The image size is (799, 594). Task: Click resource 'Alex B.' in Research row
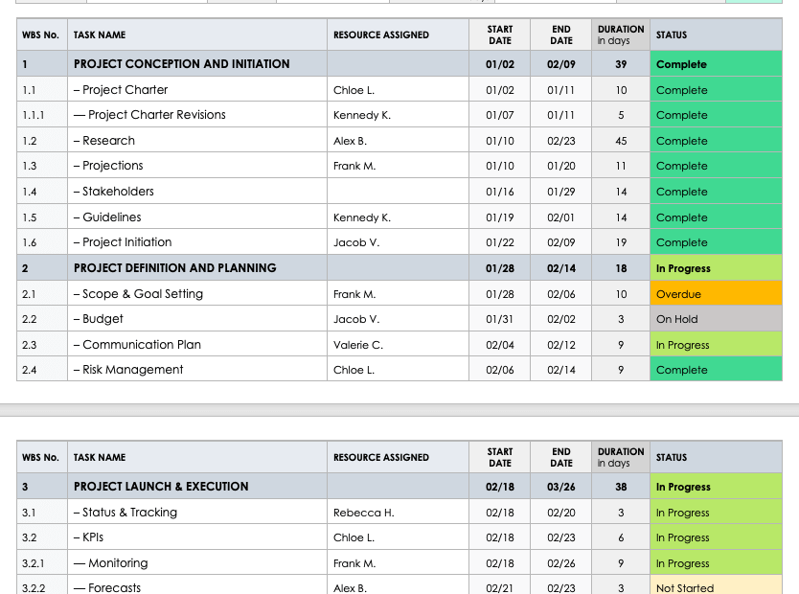point(398,140)
